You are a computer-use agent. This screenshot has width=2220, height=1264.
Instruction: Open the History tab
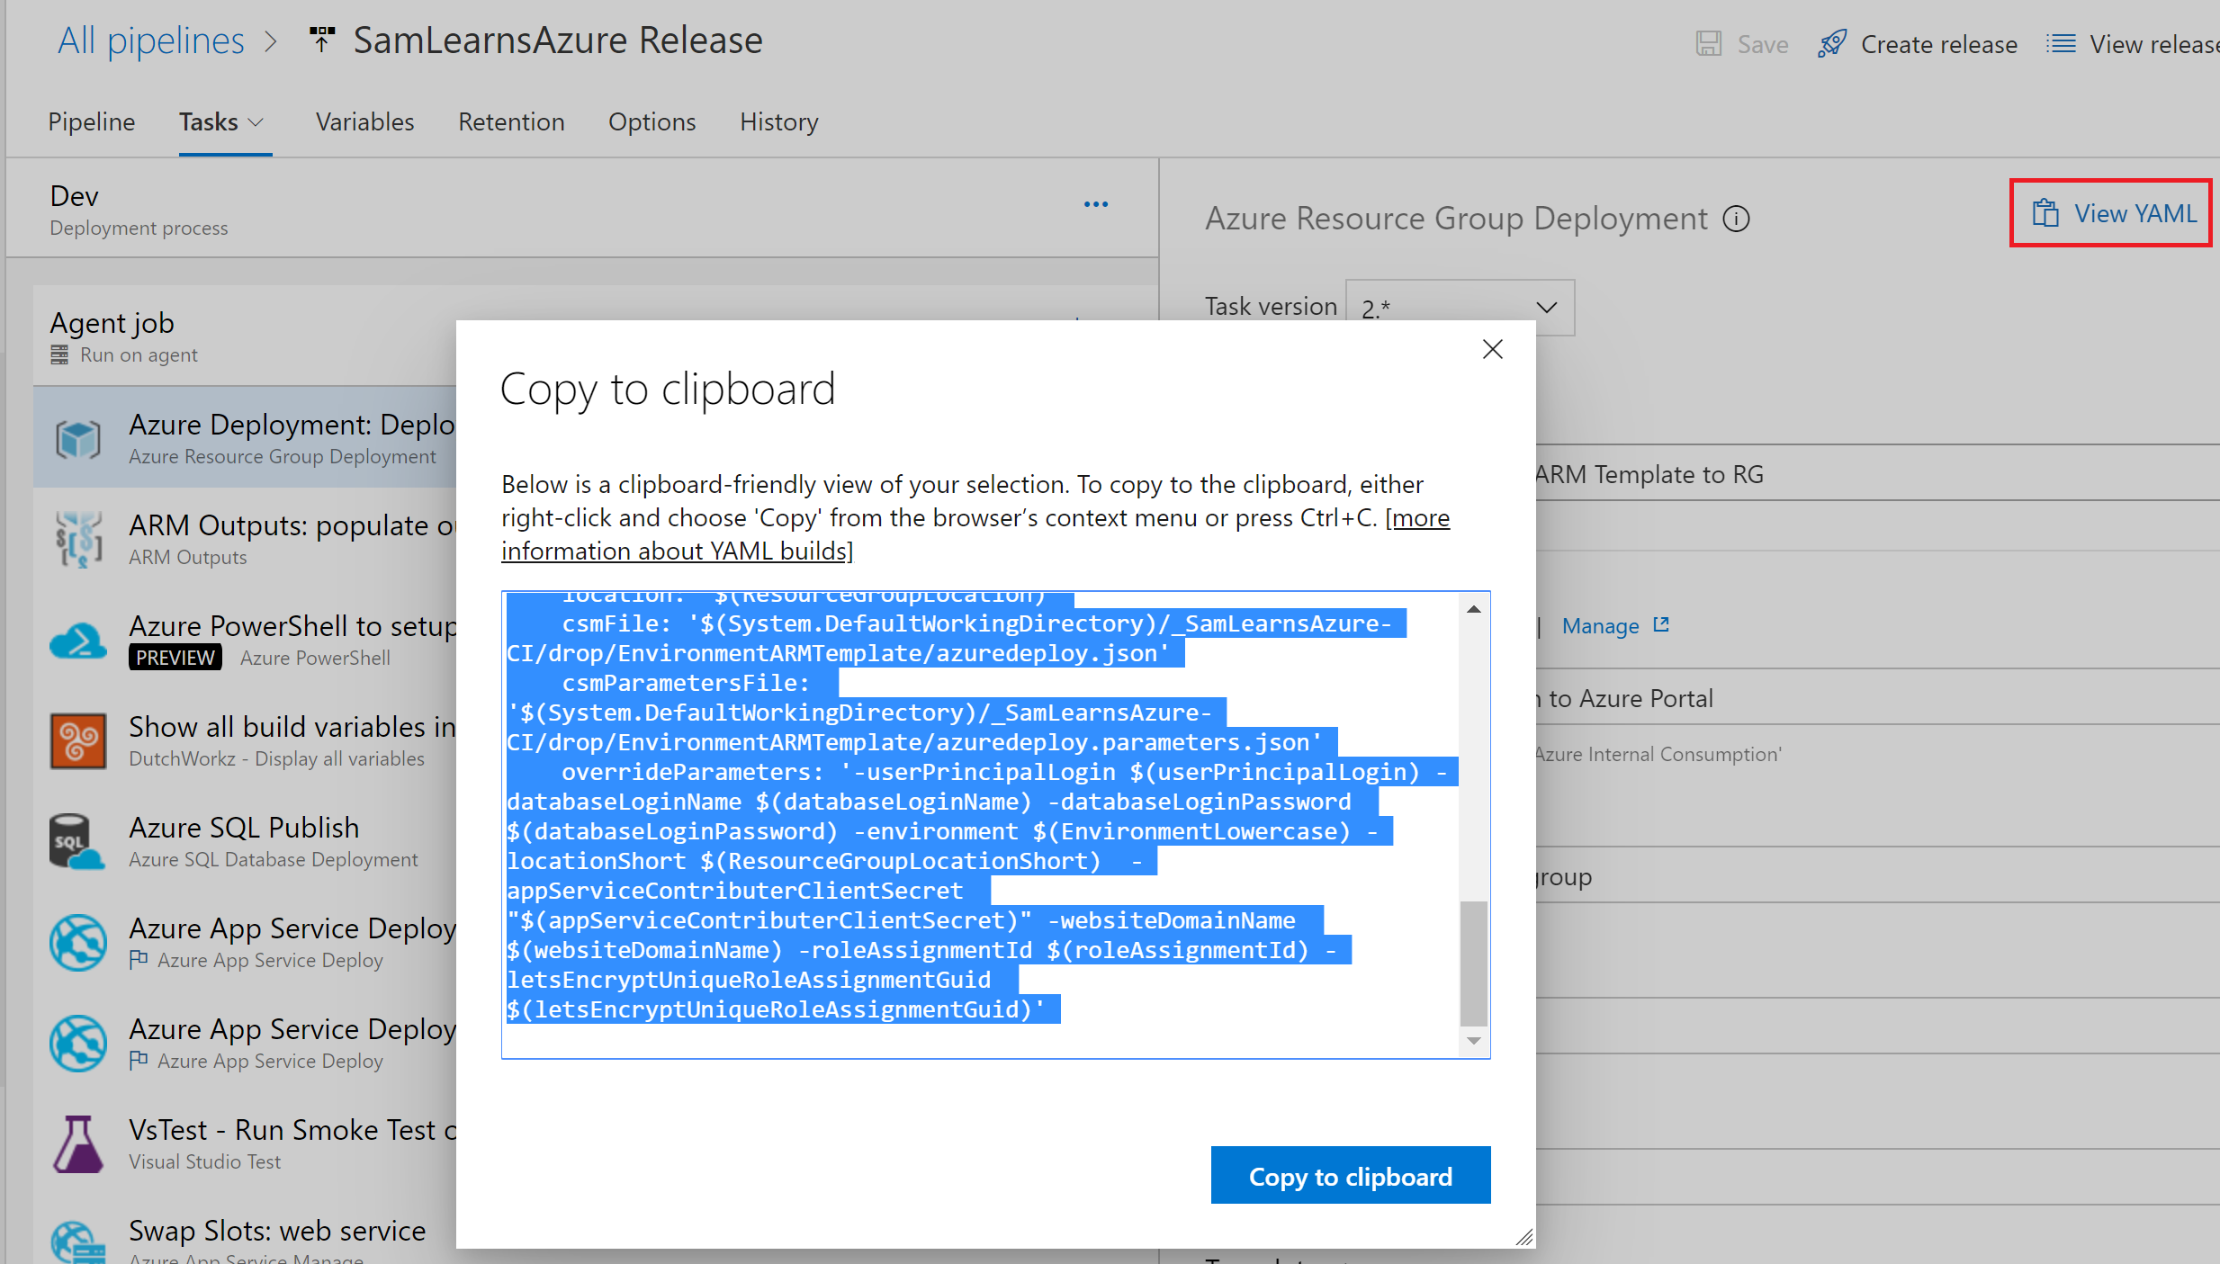click(778, 122)
